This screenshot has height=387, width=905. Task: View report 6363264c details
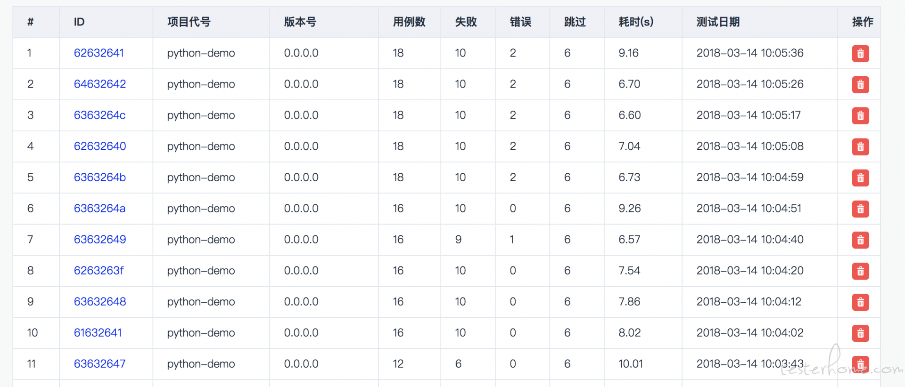[x=100, y=115]
